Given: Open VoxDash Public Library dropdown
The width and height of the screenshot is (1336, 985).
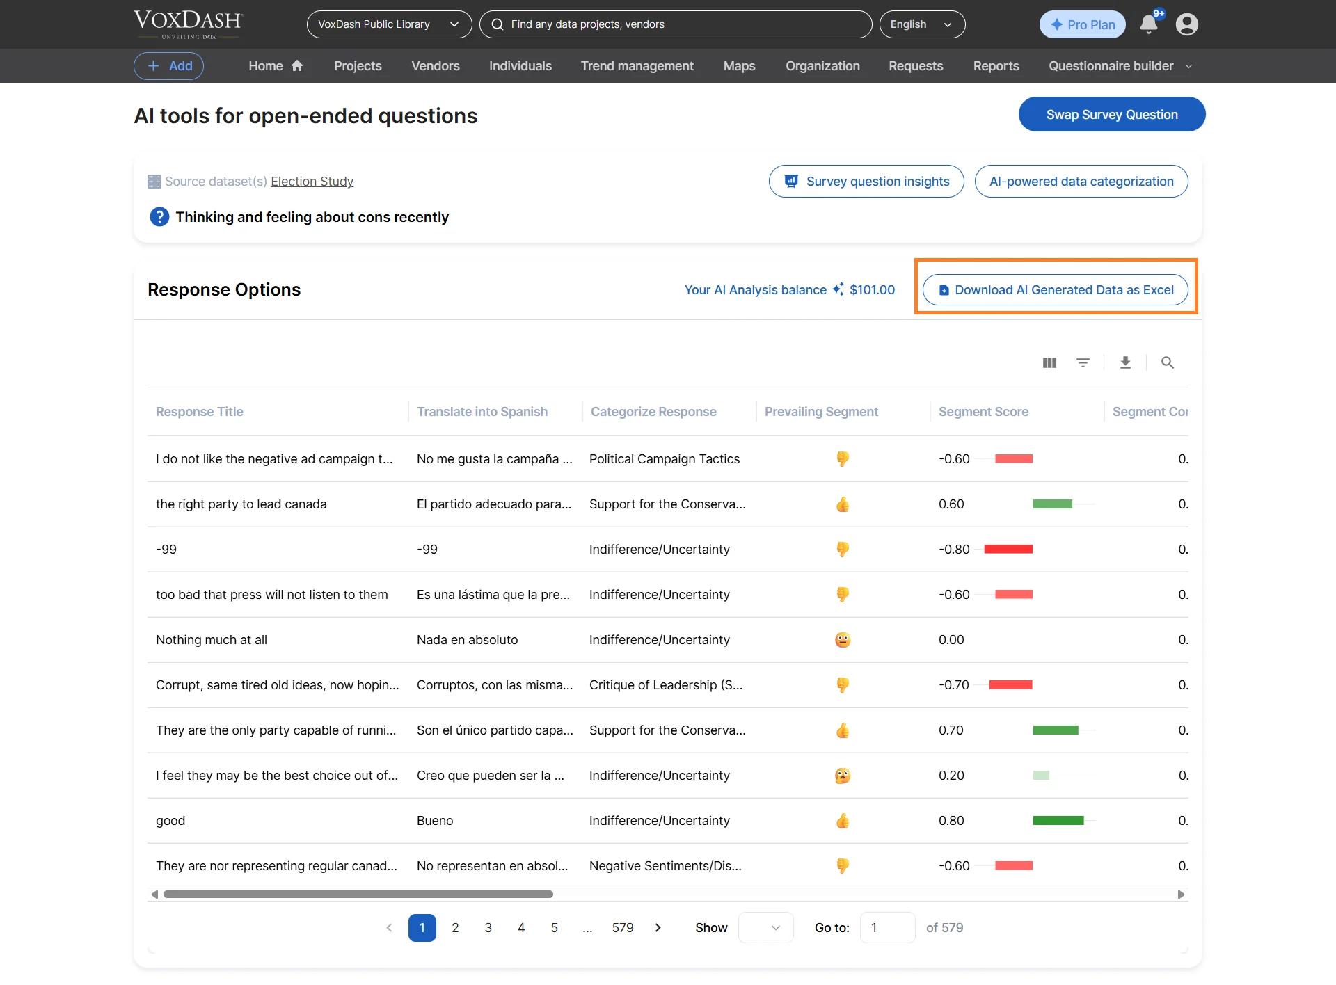Looking at the screenshot, I should [389, 24].
